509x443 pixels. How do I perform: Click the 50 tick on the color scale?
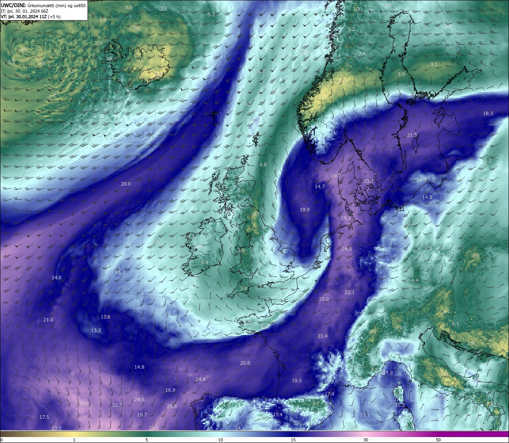(x=438, y=440)
